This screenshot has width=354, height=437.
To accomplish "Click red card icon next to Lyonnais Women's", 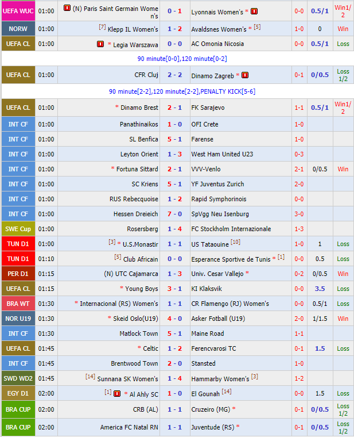I will pos(254,11).
